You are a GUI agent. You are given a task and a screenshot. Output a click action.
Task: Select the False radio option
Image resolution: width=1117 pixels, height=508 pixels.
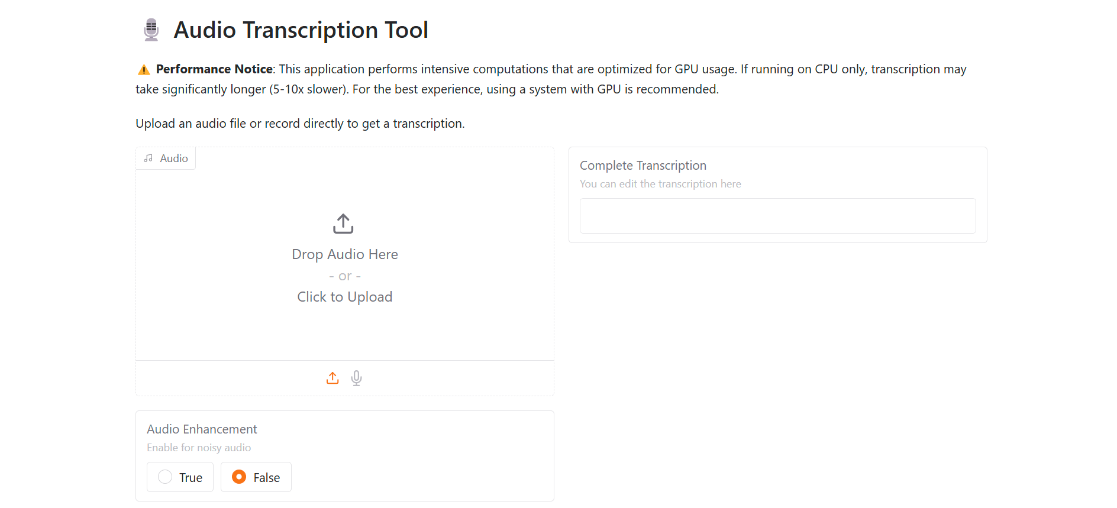coord(240,477)
